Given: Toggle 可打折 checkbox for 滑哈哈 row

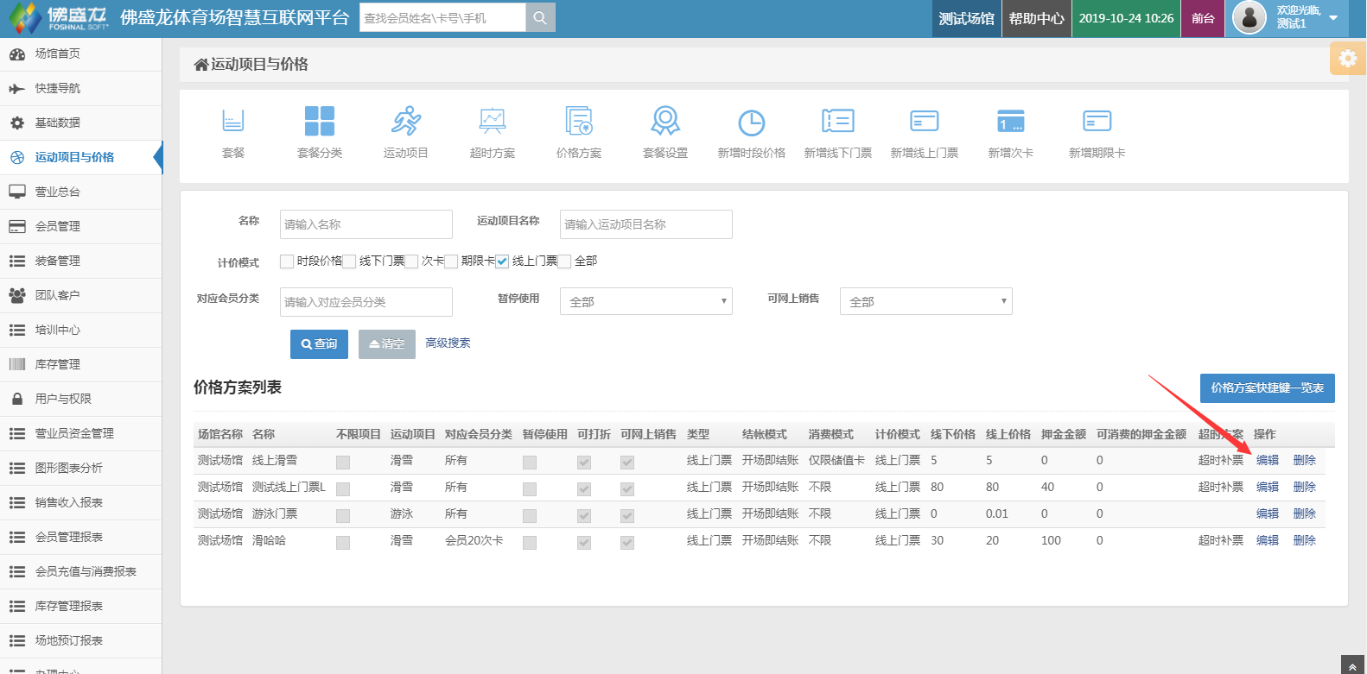Looking at the screenshot, I should [x=584, y=543].
